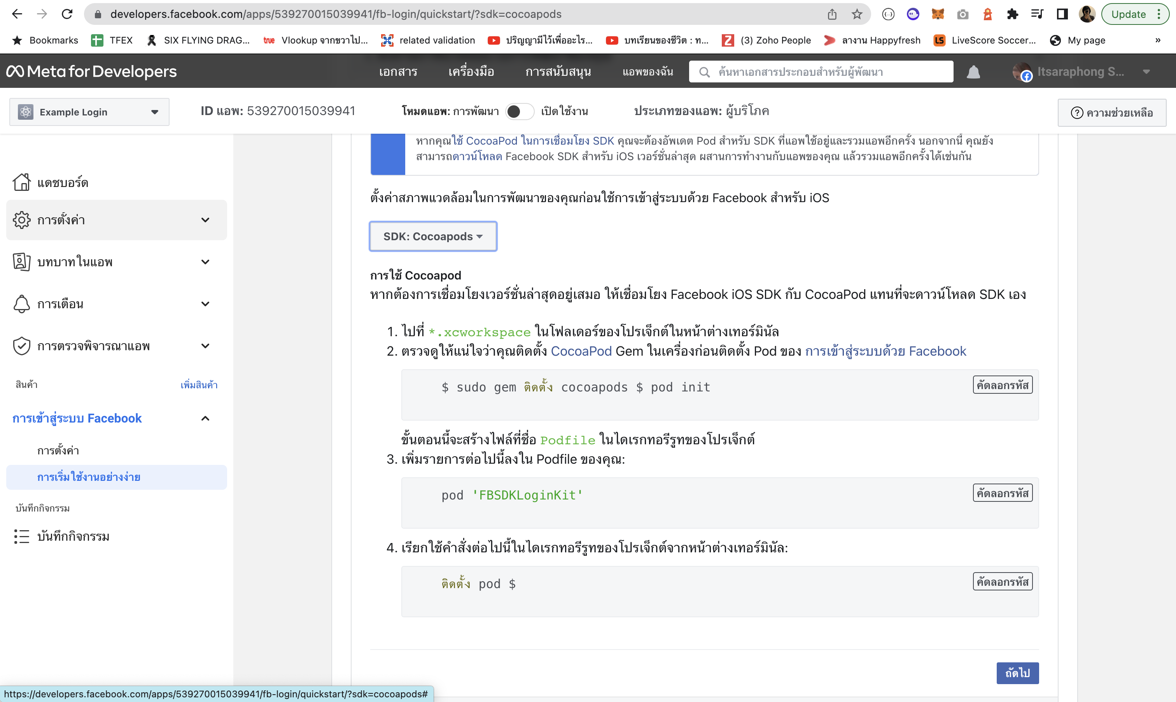
Task: Open การเข้าสู่ระบบด้วย Facebook link in step 2
Action: tap(885, 351)
